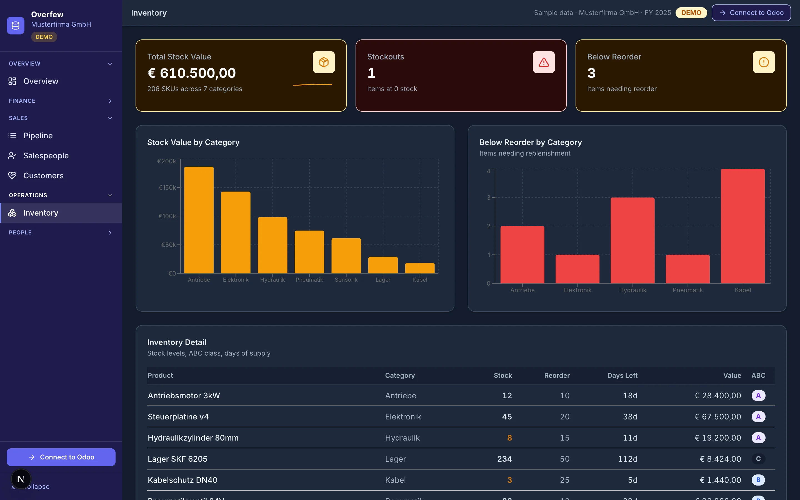Select the Sensorik bar in Stock Value chart
Screen dimensions: 800x500
tap(346, 256)
